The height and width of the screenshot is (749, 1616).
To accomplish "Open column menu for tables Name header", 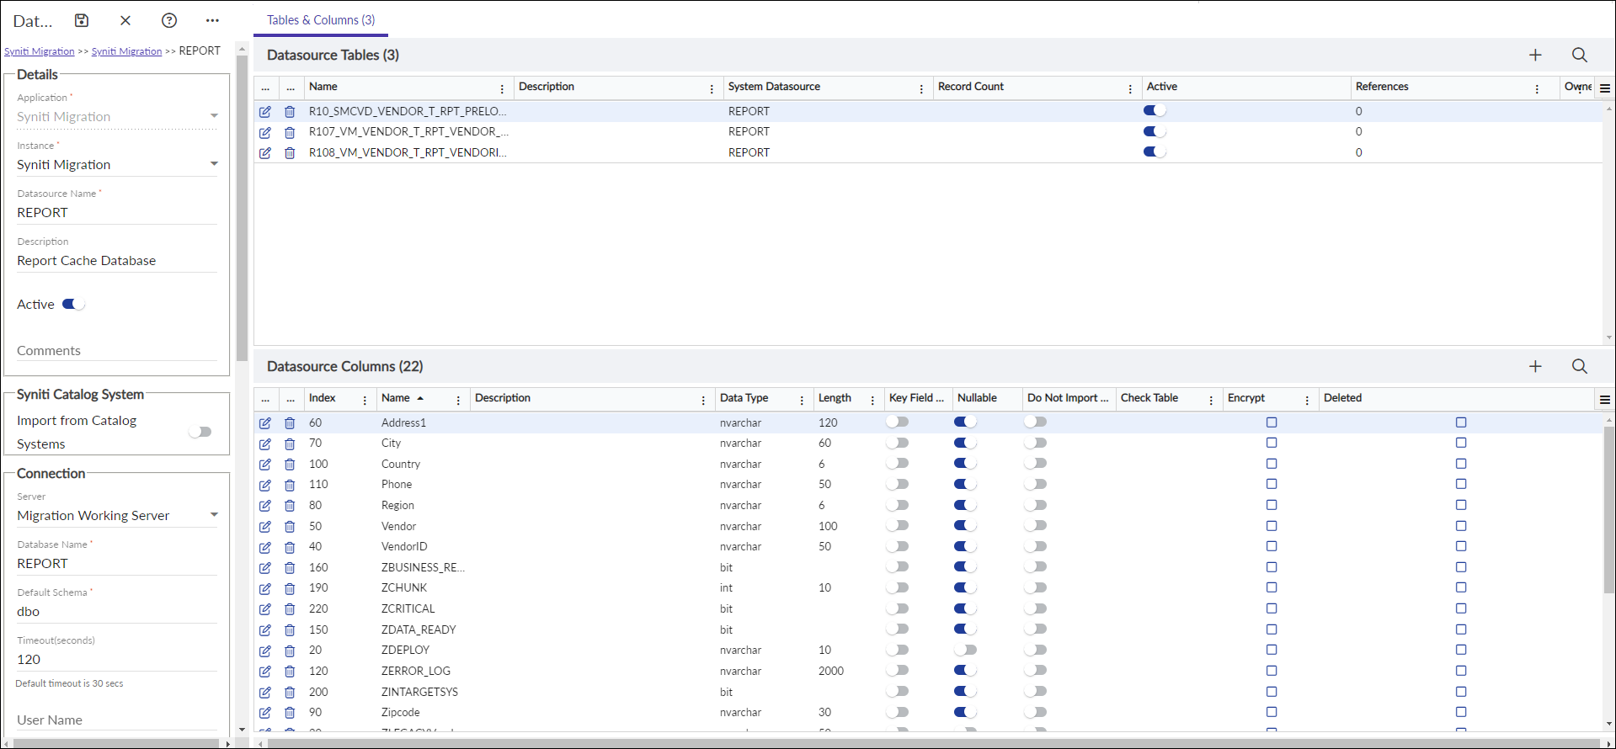I will (502, 88).
